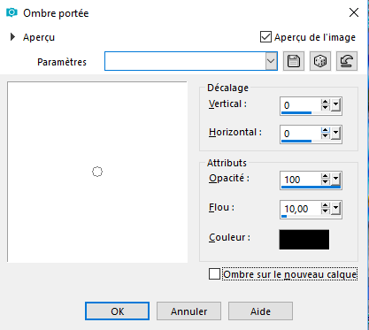This screenshot has height=330, width=369.
Task: Open the Vertical value slider dropdown
Action: (335, 104)
